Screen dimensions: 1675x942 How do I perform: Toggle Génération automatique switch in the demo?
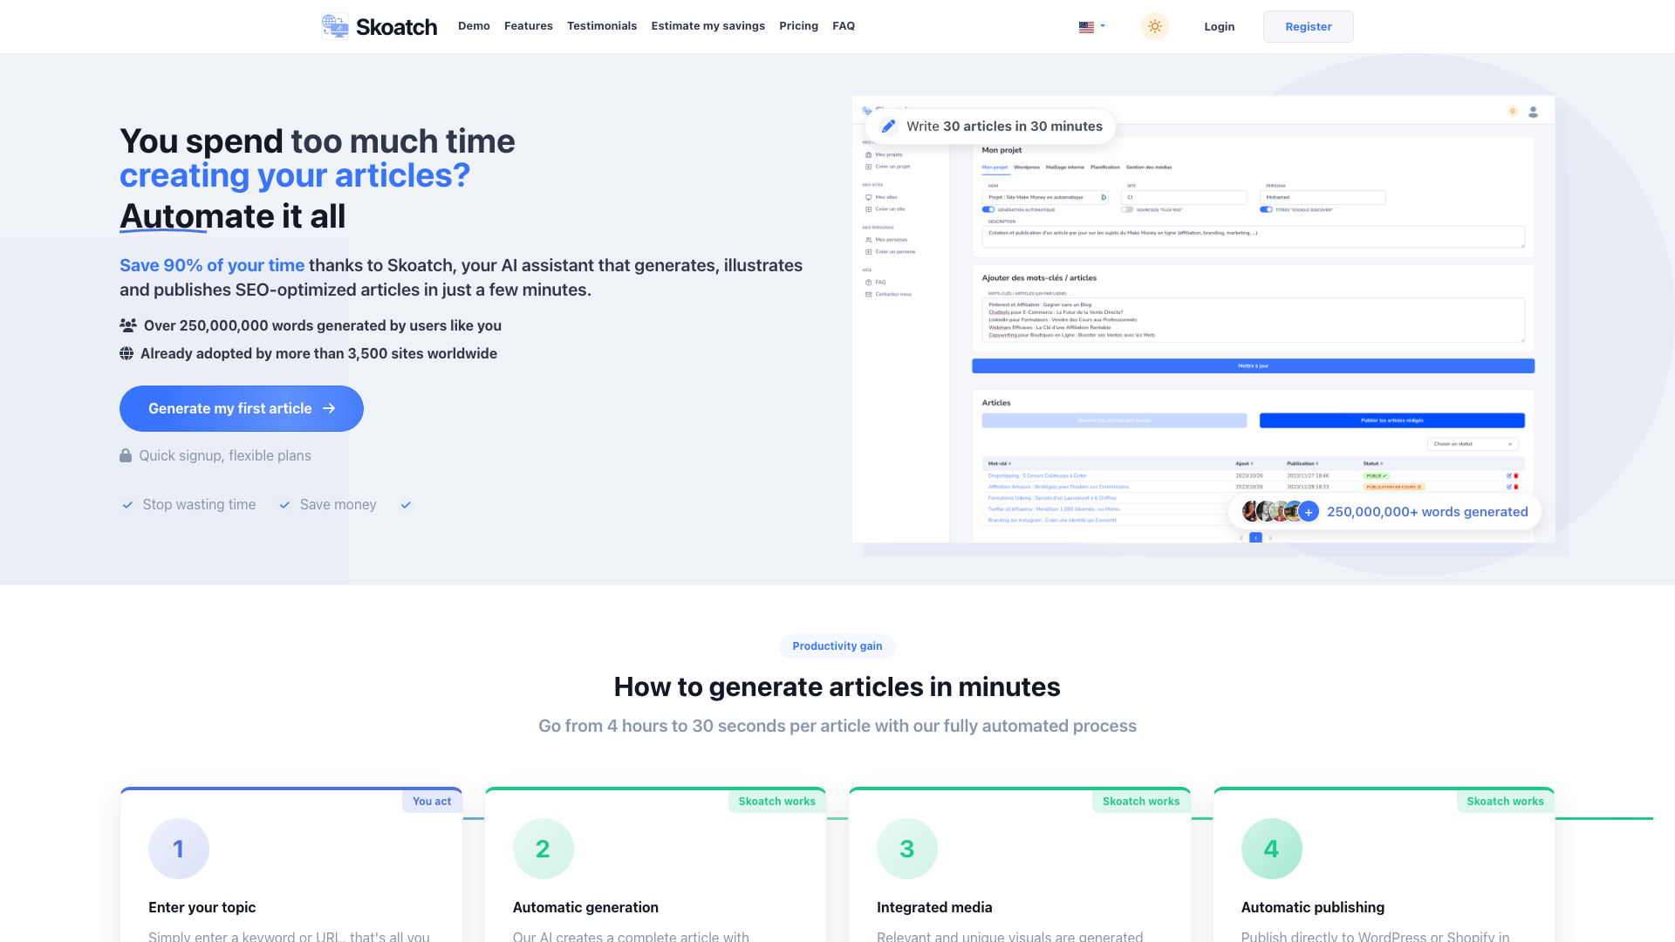[x=988, y=209]
